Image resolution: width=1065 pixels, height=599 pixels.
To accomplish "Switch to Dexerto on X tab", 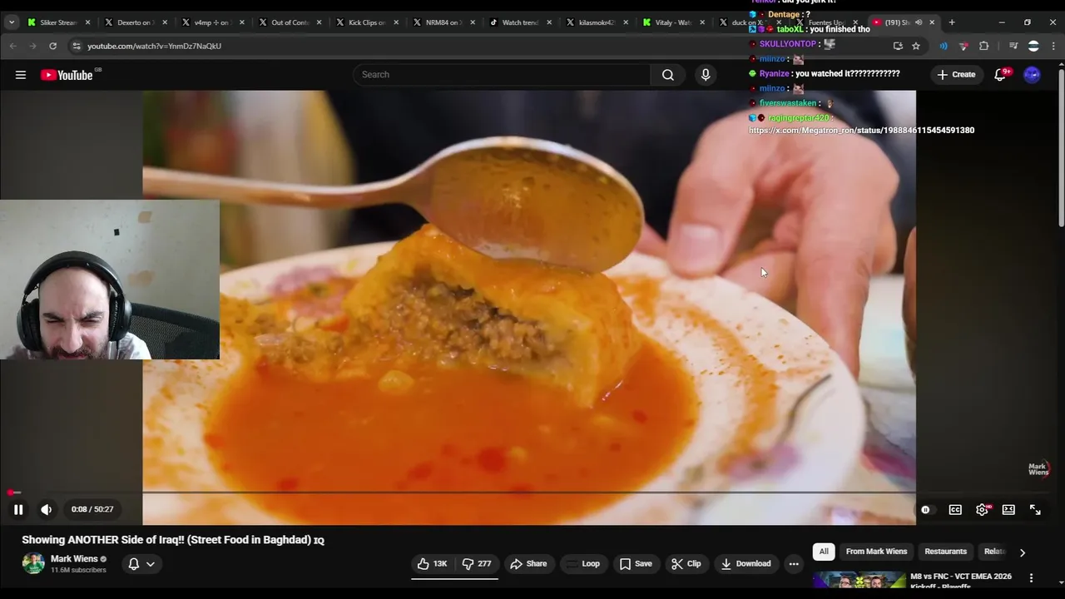I will [134, 22].
